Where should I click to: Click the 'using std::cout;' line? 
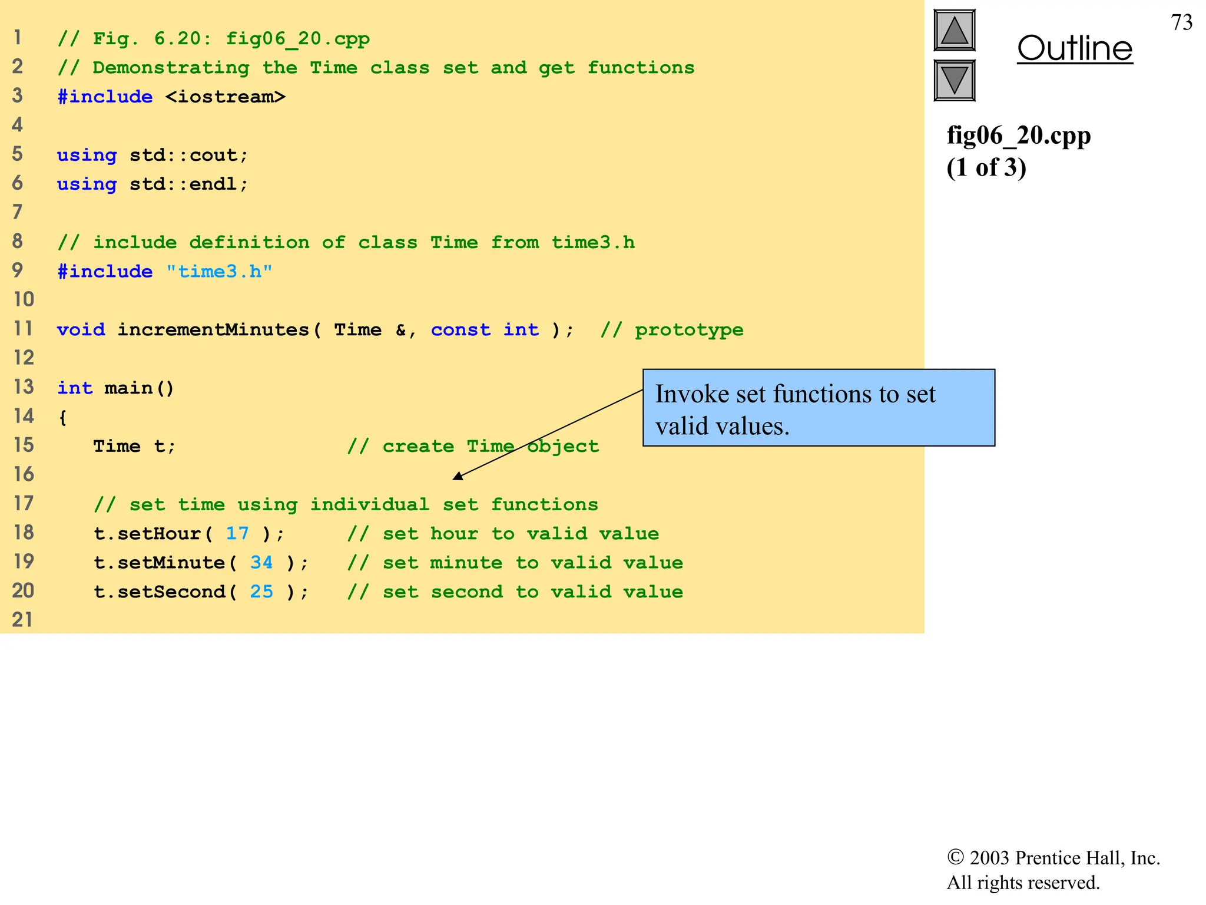(153, 155)
